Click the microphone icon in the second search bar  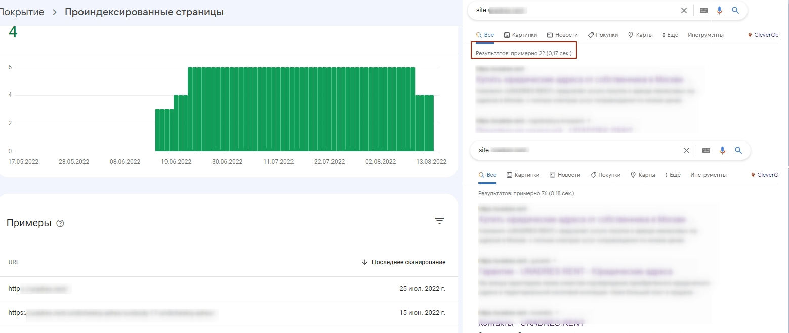pyautogui.click(x=722, y=150)
